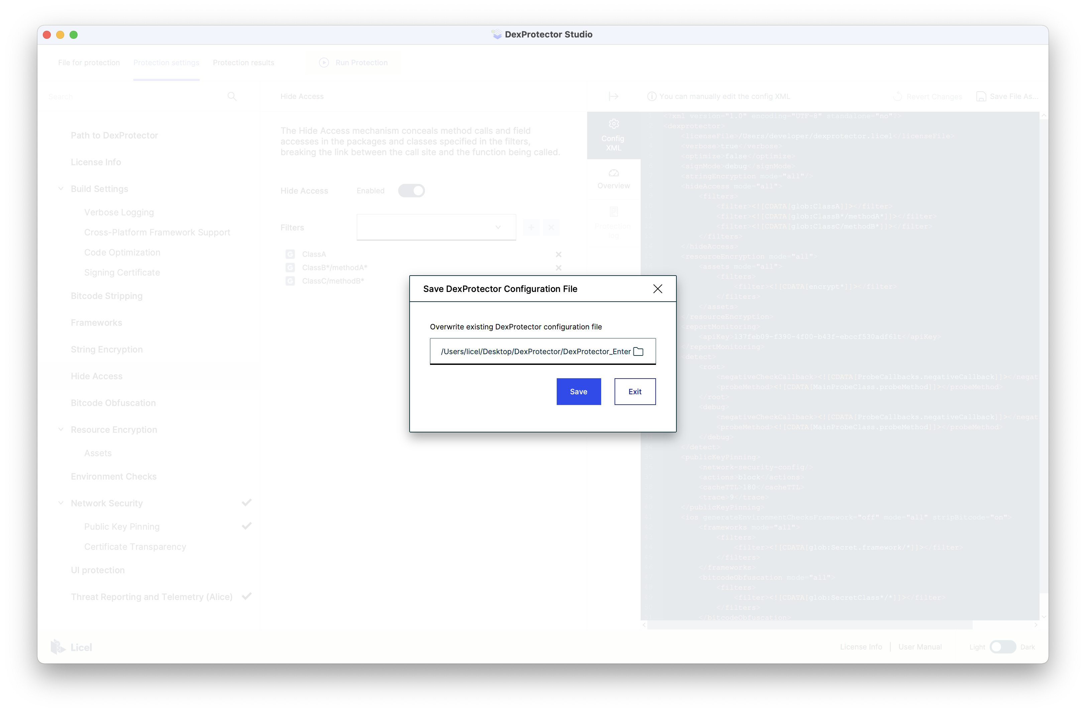Open User Manual footer link
Image resolution: width=1086 pixels, height=713 pixels.
point(919,647)
